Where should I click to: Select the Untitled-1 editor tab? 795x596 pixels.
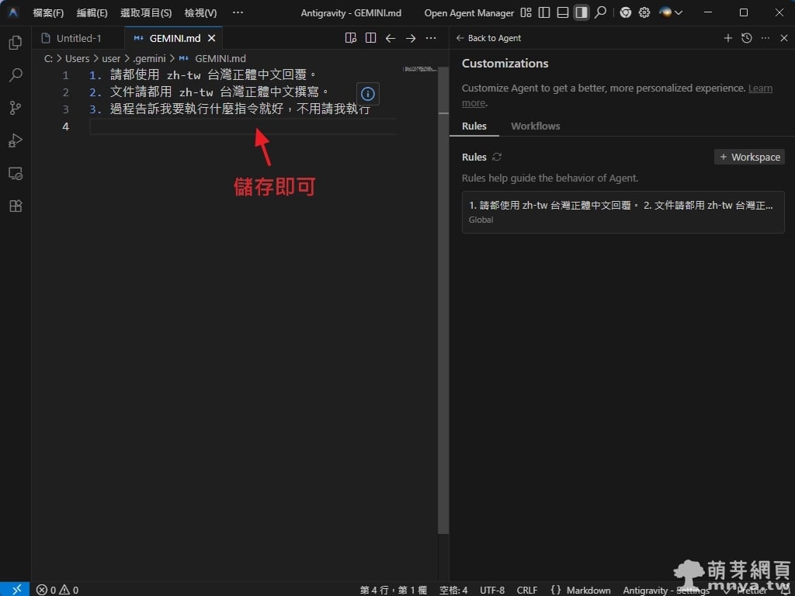click(x=78, y=38)
